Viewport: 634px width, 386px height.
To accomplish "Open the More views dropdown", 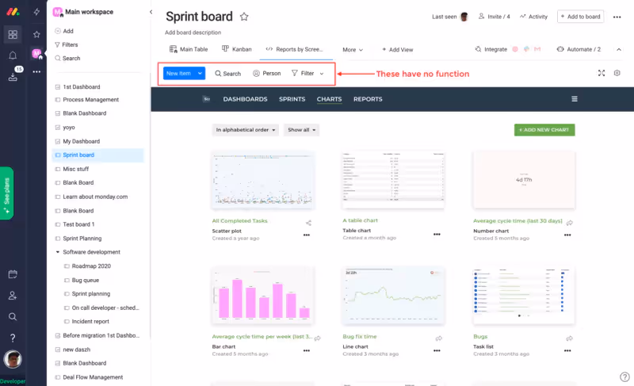I will (353, 50).
